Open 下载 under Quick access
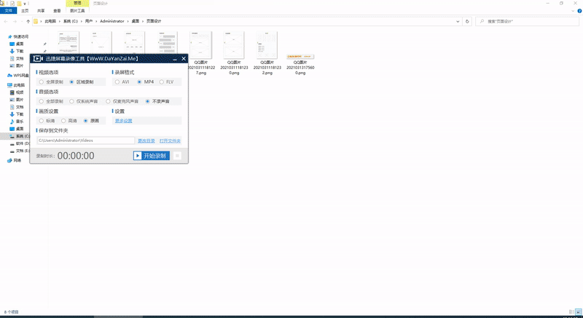This screenshot has height=318, width=583. click(x=17, y=51)
